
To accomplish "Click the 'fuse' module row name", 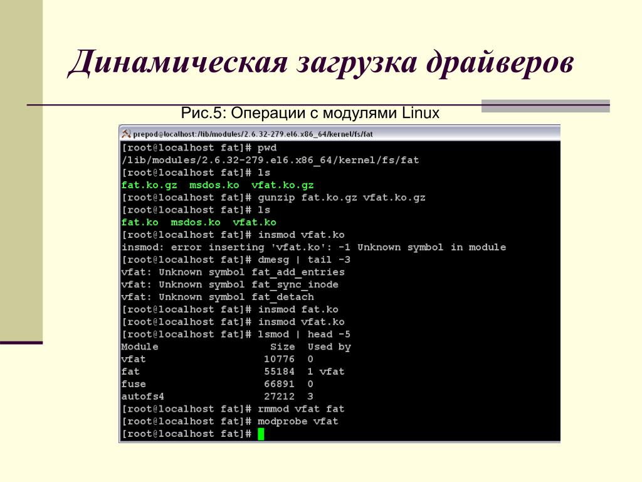I will 134,384.
